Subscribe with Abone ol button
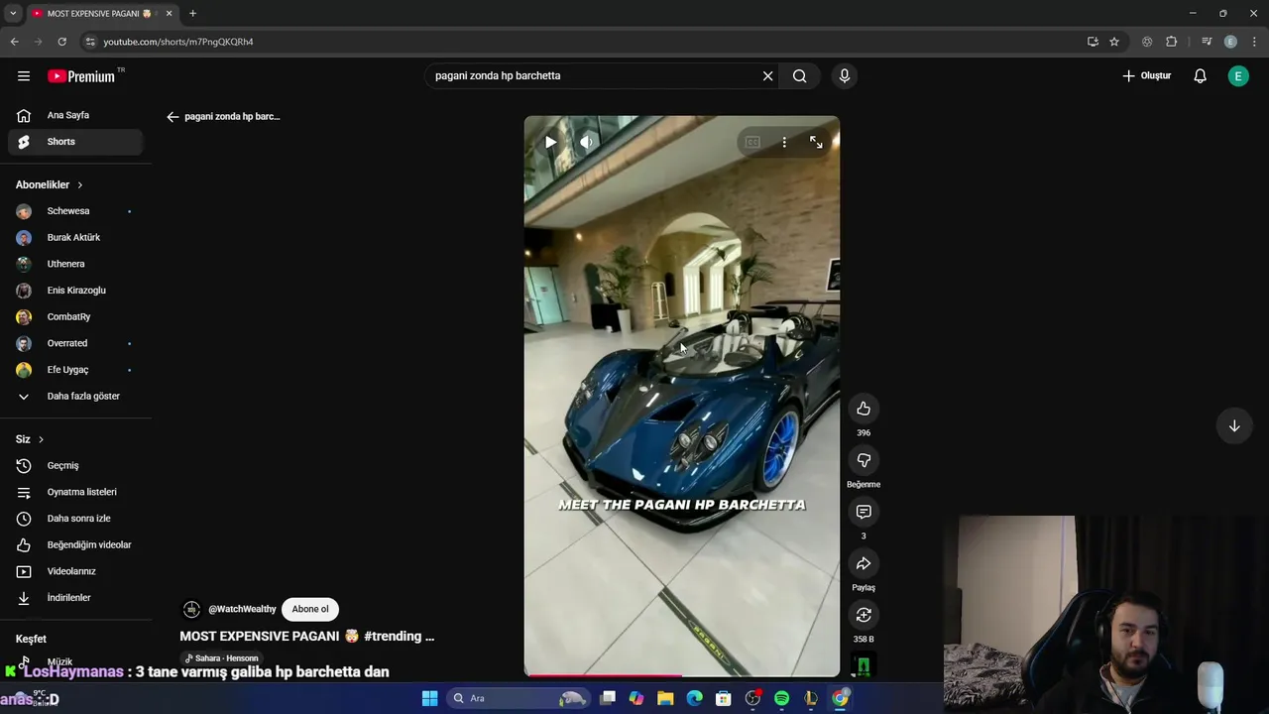Screen dimensions: 1269x714 pyautogui.click(x=310, y=609)
